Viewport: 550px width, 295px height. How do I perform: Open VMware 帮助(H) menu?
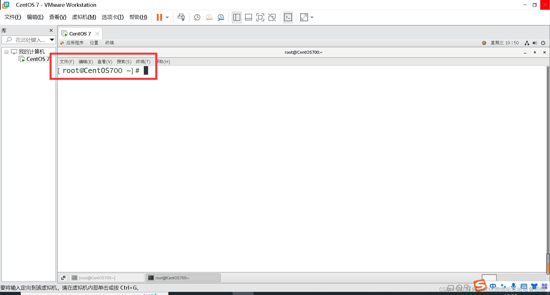tap(138, 17)
